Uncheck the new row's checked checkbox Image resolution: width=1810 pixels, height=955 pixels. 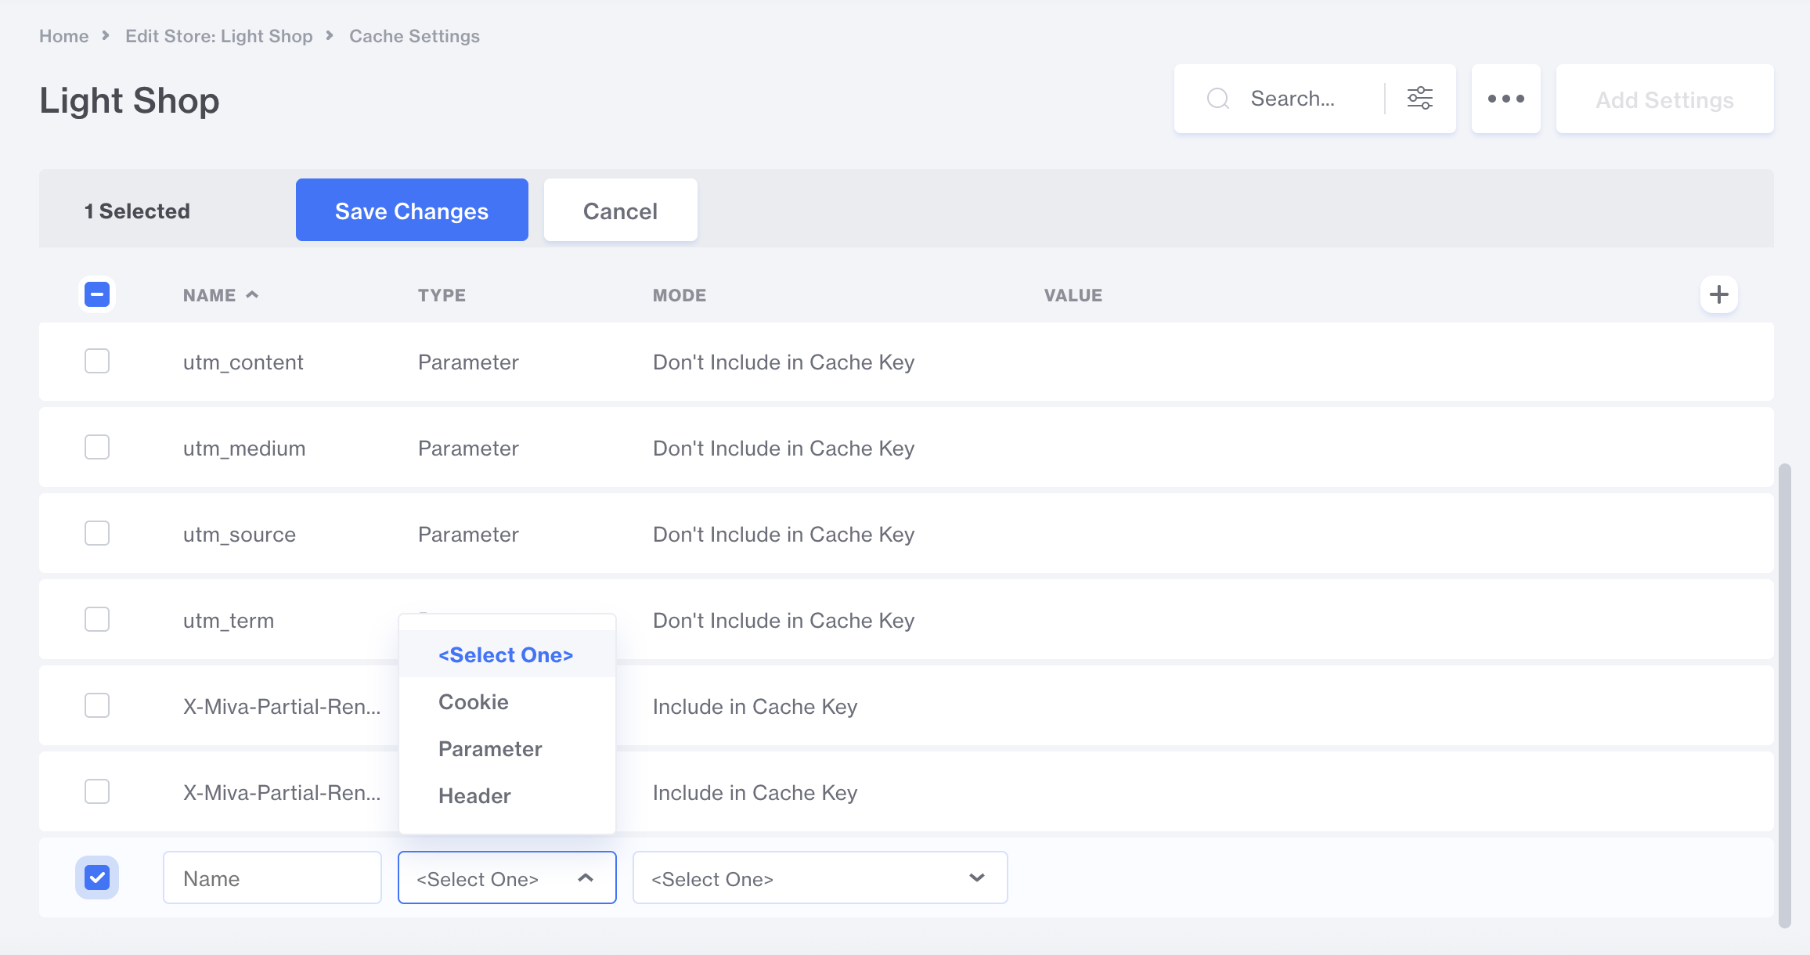pyautogui.click(x=97, y=878)
